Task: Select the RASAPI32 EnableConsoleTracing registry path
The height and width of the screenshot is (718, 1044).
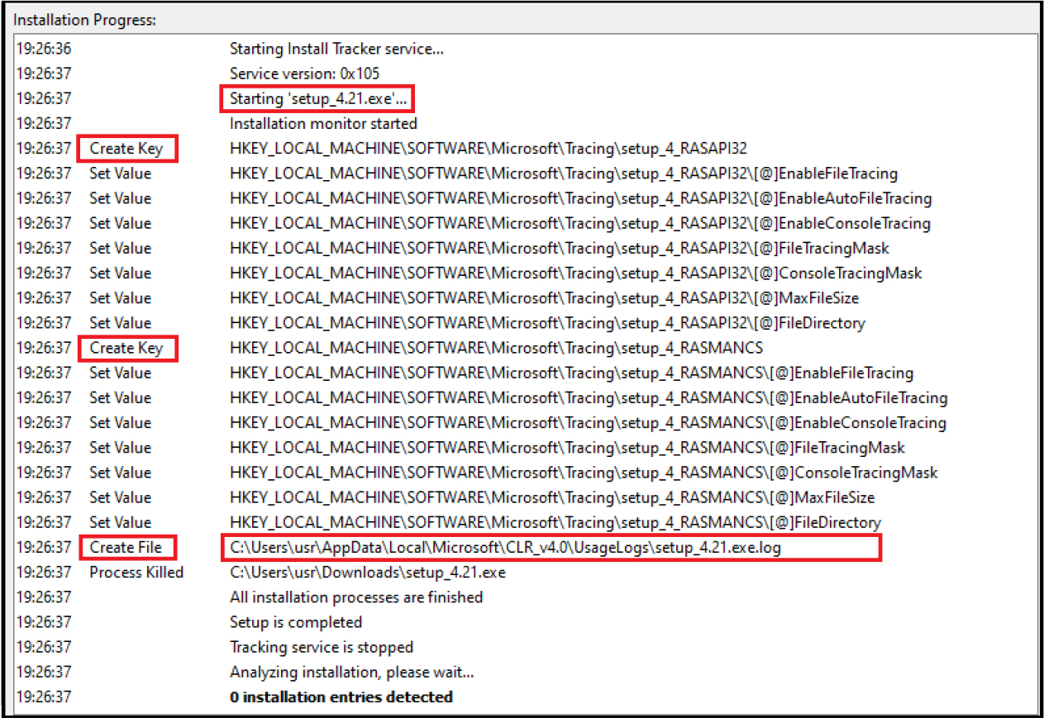Action: point(579,223)
